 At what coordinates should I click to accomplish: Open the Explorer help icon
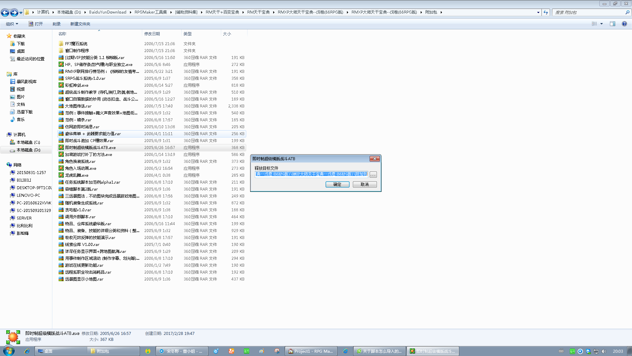pyautogui.click(x=624, y=24)
